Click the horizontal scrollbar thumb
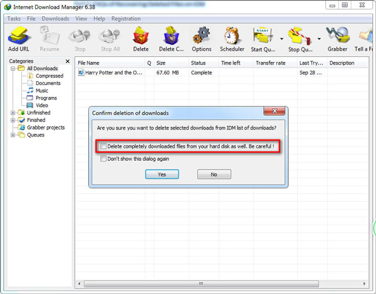Viewport: 376px width, 294px height. (x=201, y=284)
